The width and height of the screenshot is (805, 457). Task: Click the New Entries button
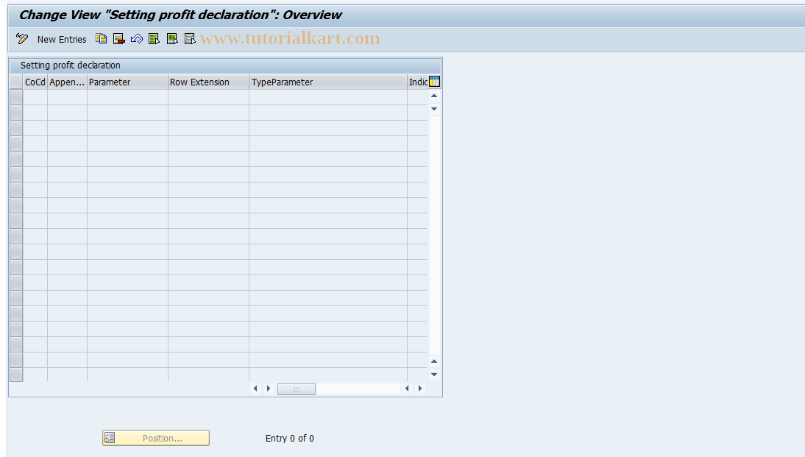[62, 40]
